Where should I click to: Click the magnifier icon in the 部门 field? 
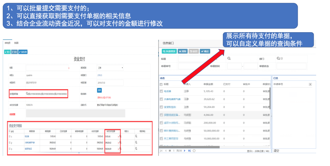278,58
